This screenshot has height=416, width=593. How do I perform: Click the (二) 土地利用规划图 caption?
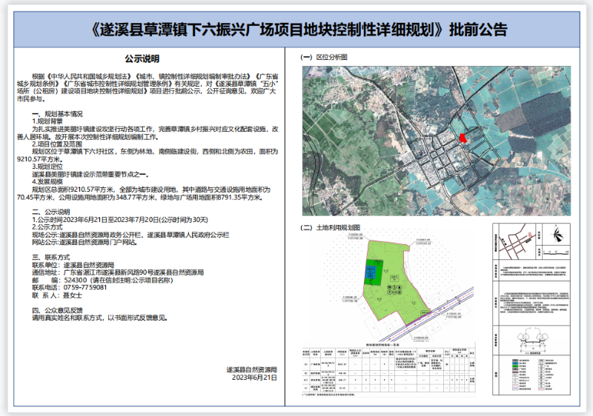[328, 228]
